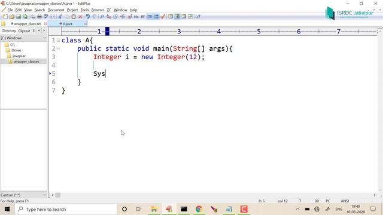Click the red X Delete icon
This screenshot has width=383, height=215.
pos(80,17)
